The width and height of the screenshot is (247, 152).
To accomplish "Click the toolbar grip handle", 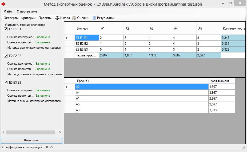I will coord(2,18).
